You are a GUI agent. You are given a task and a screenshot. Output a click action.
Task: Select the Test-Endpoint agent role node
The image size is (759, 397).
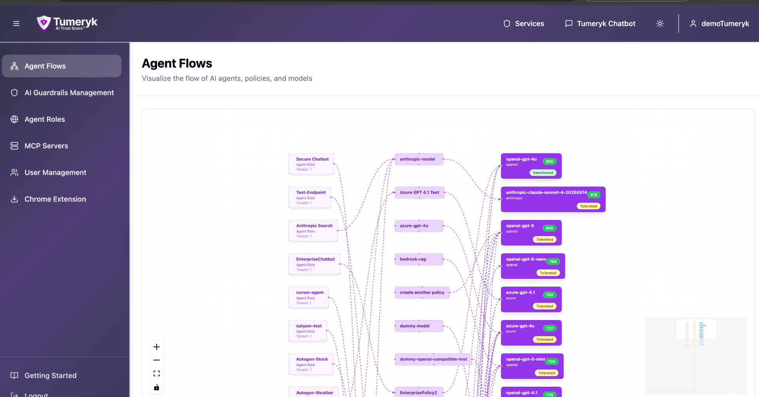pos(310,197)
